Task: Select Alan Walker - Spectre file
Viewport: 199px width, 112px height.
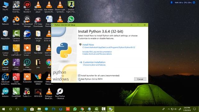Action: [x=49, y=7]
